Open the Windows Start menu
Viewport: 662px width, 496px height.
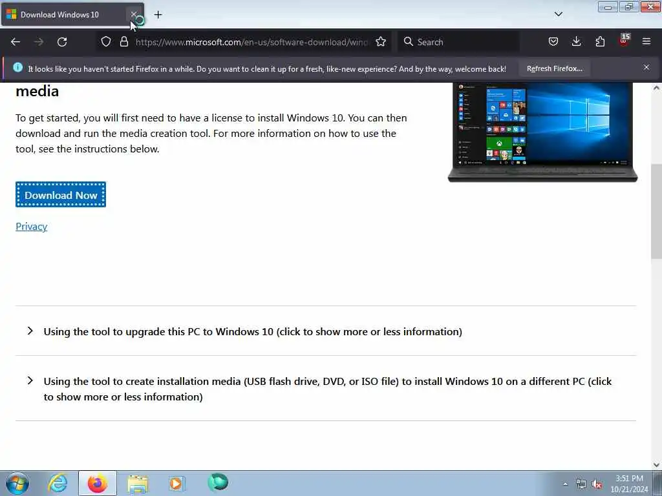pyautogui.click(x=17, y=483)
